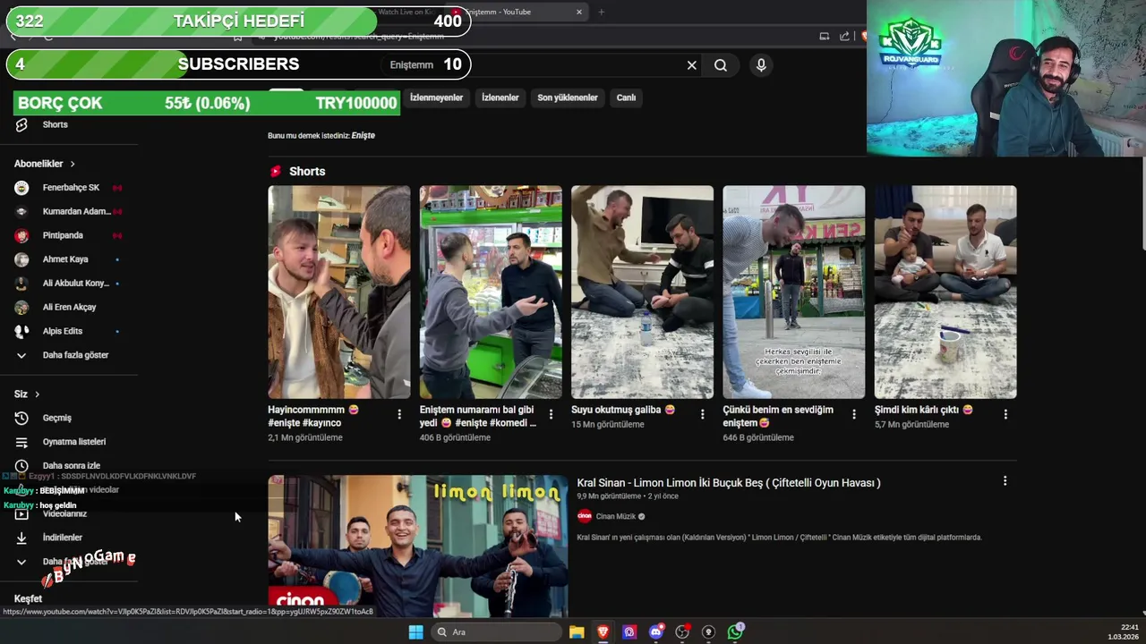
Task: Click the 15 Mn görüntüleme count
Action: click(x=608, y=424)
